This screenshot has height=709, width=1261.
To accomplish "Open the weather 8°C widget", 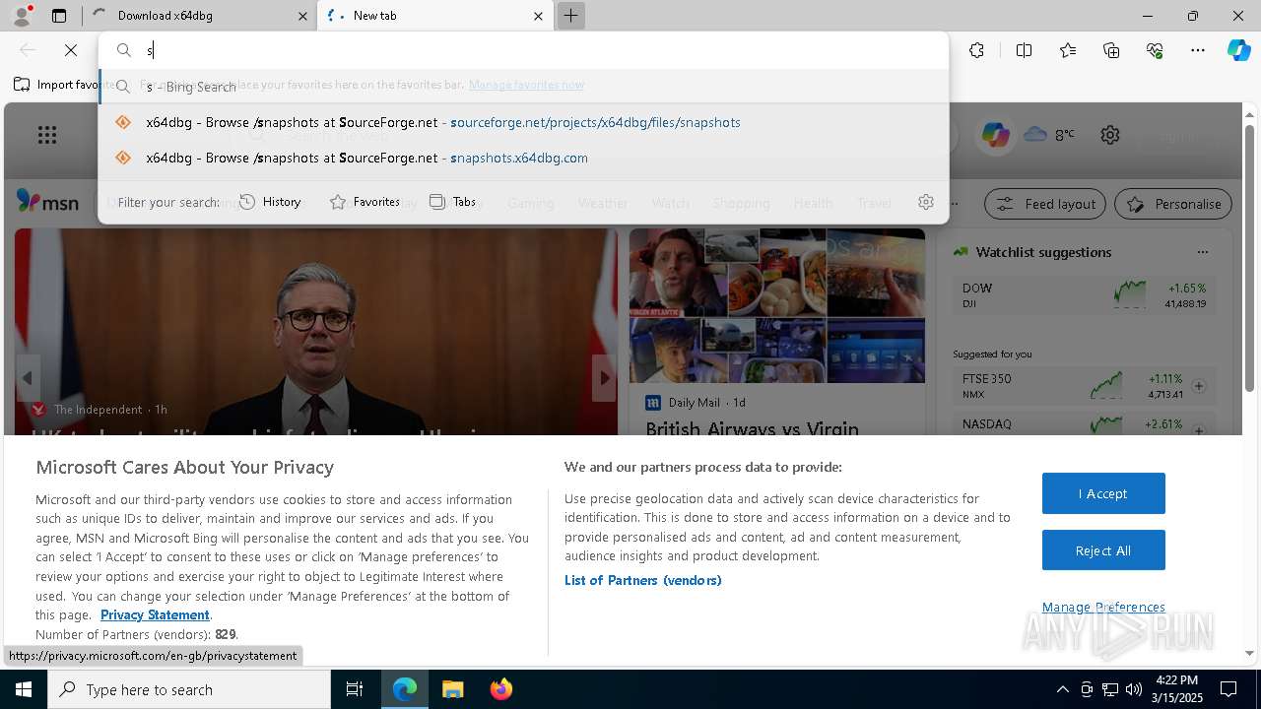I will [x=1050, y=134].
